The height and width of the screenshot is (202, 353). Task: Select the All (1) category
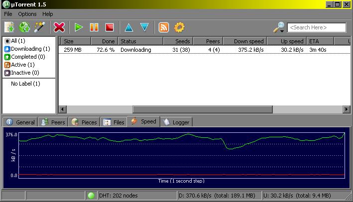pyautogui.click(x=15, y=41)
